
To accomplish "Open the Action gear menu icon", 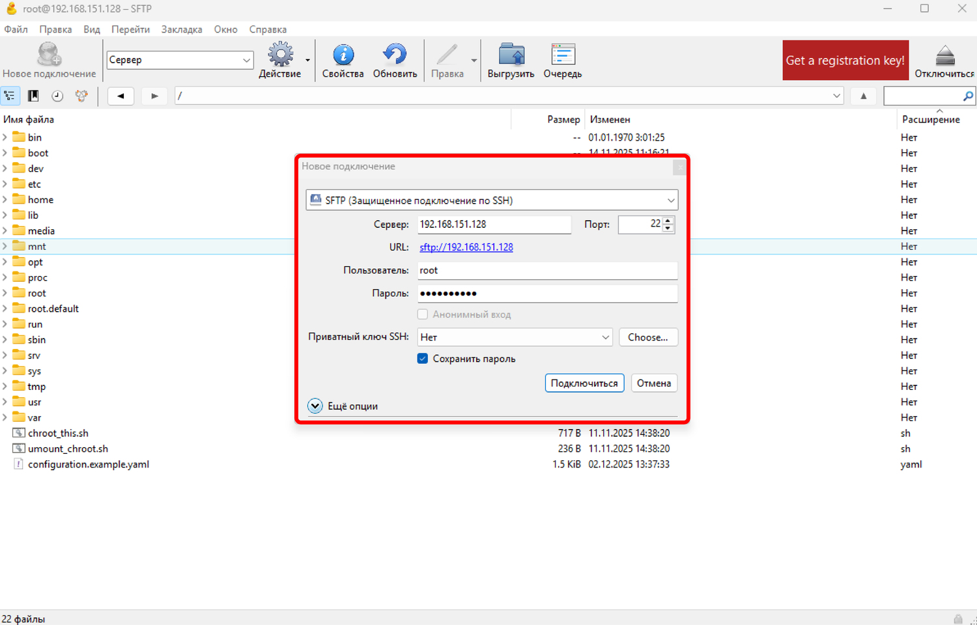I will coord(281,55).
